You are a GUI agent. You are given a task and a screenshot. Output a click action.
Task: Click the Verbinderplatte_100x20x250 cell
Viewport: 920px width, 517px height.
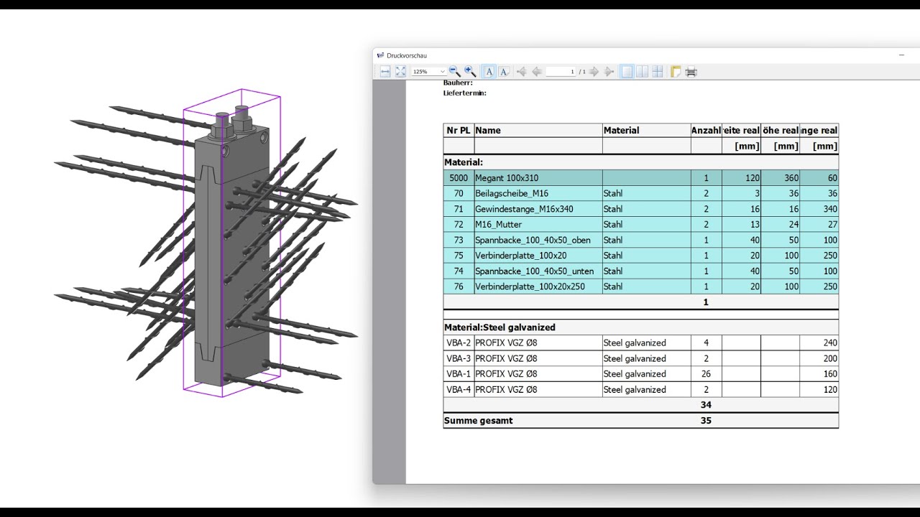pyautogui.click(x=538, y=287)
